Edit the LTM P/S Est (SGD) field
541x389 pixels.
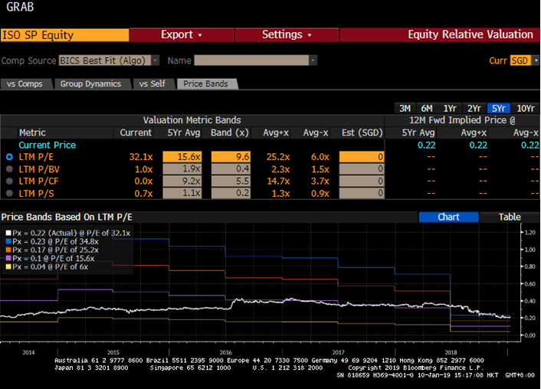[x=362, y=193]
